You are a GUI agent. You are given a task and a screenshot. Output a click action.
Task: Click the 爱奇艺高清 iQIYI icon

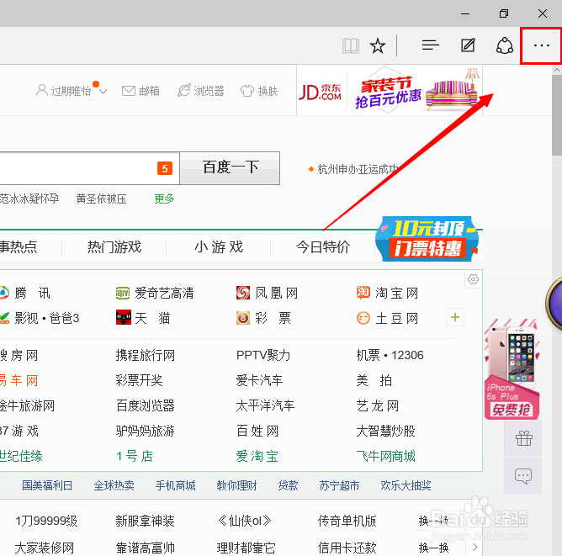coord(123,293)
